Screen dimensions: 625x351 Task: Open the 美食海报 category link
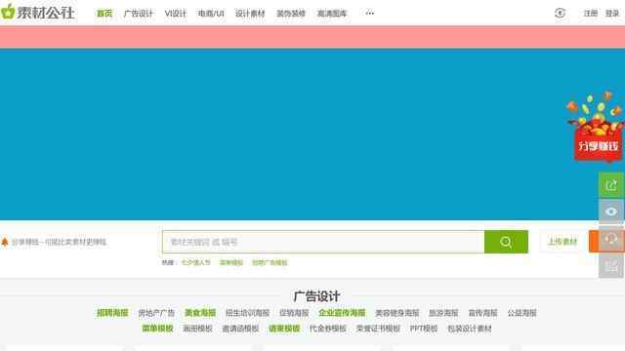point(200,313)
